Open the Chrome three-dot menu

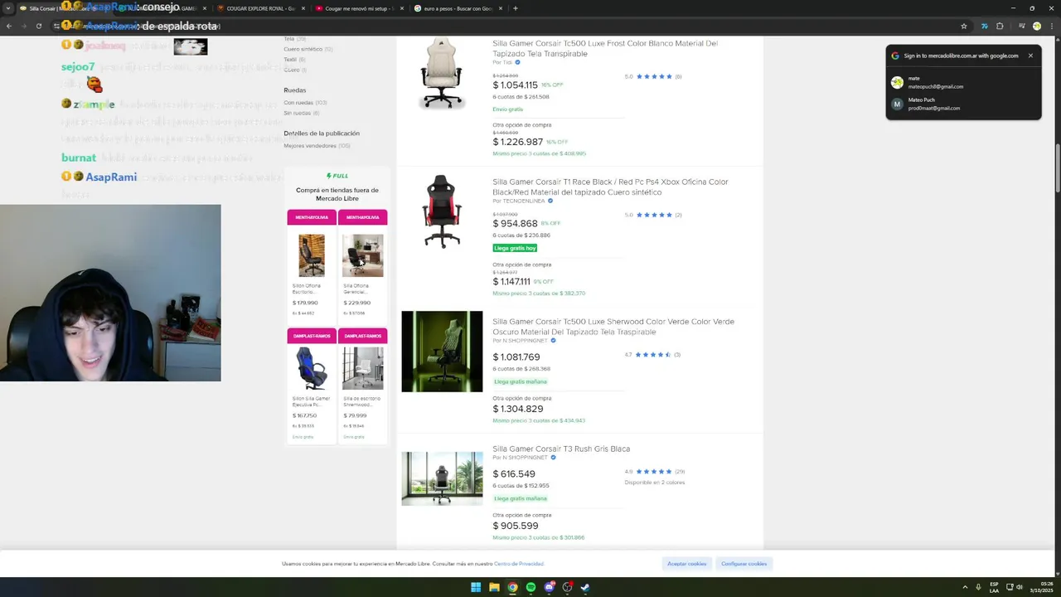(1052, 26)
